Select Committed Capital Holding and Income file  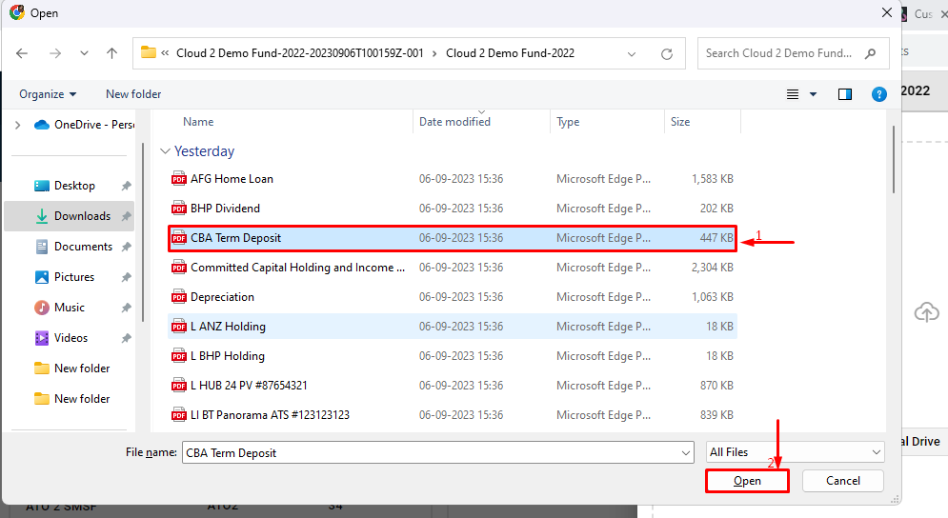point(453,268)
